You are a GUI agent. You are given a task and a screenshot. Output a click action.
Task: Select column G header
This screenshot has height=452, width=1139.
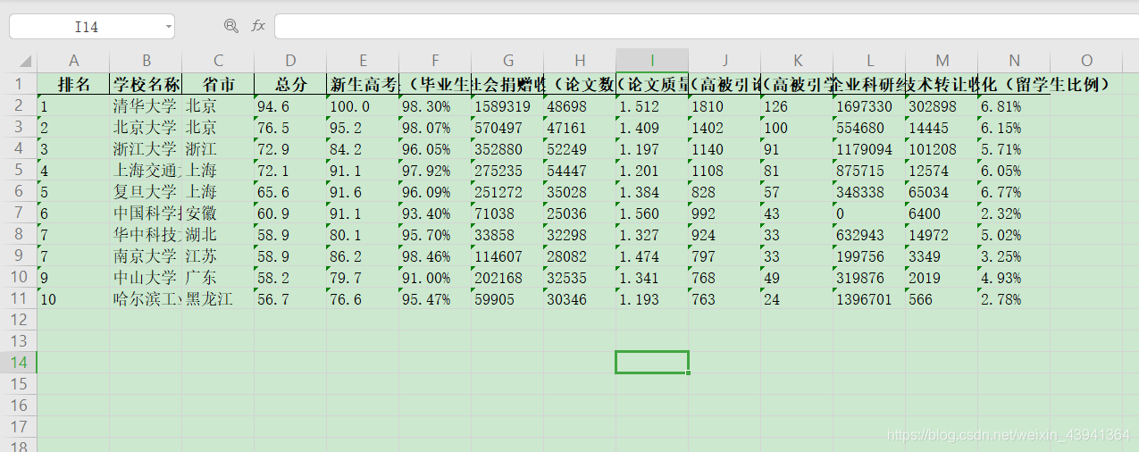click(507, 61)
